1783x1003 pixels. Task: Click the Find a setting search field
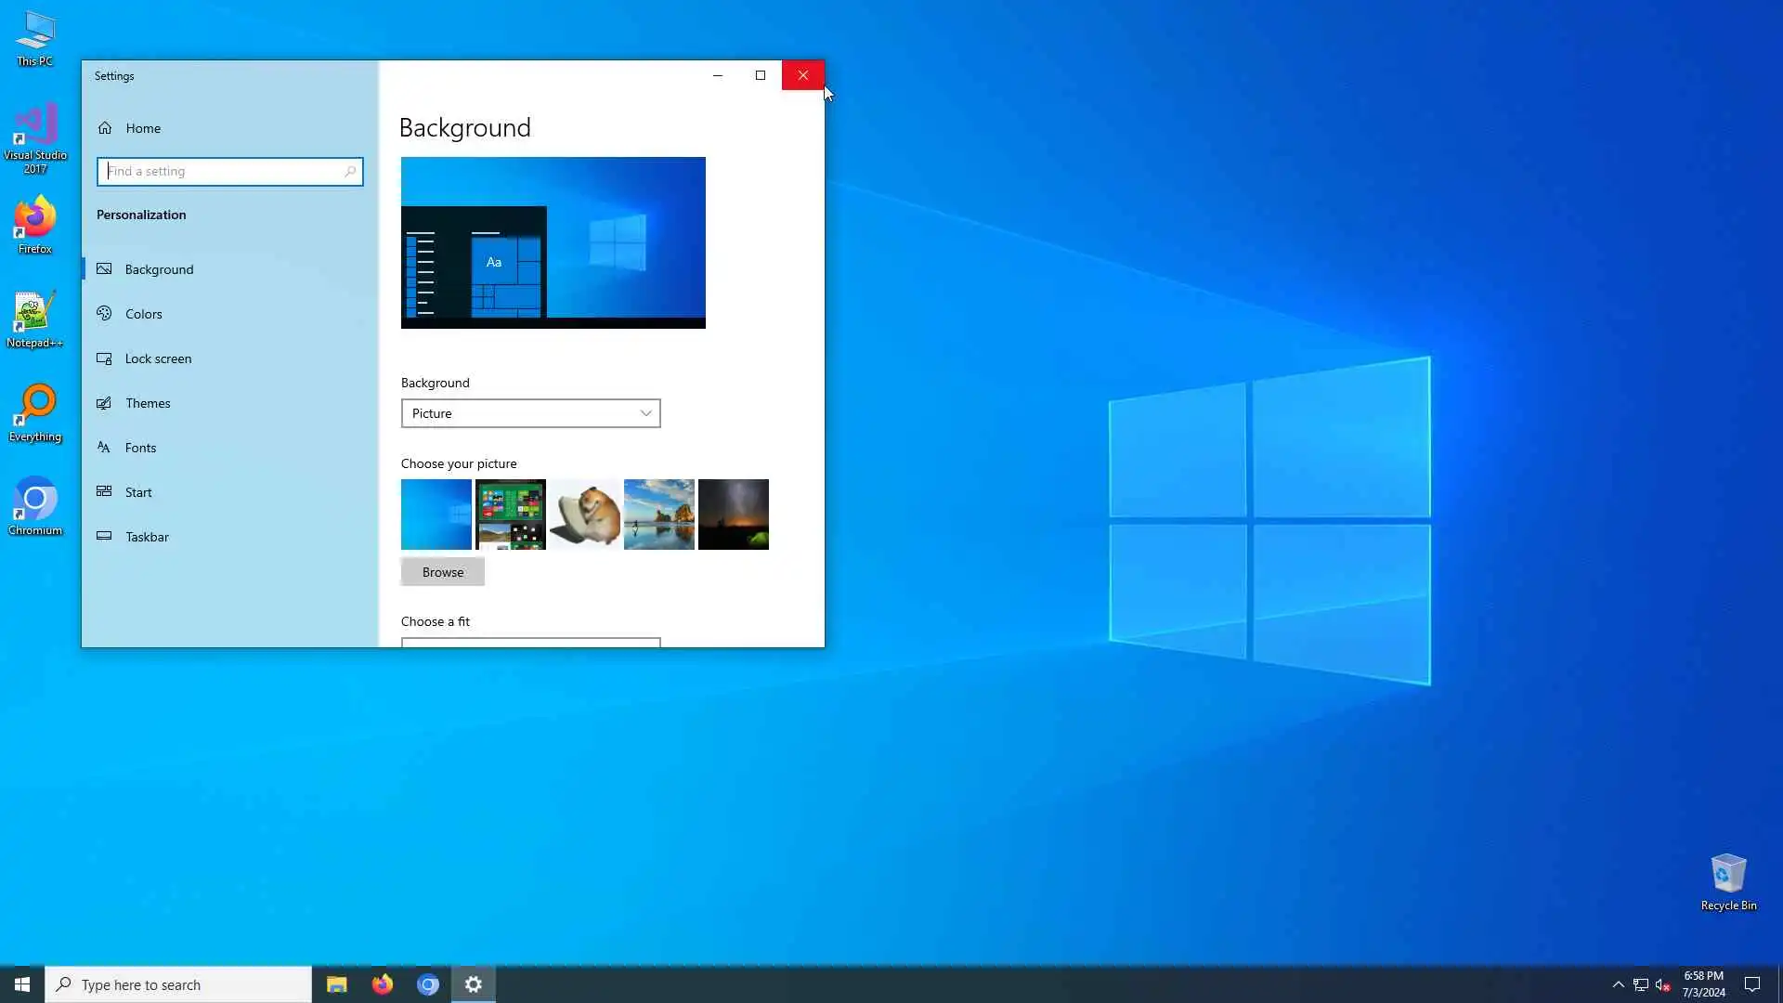(223, 172)
